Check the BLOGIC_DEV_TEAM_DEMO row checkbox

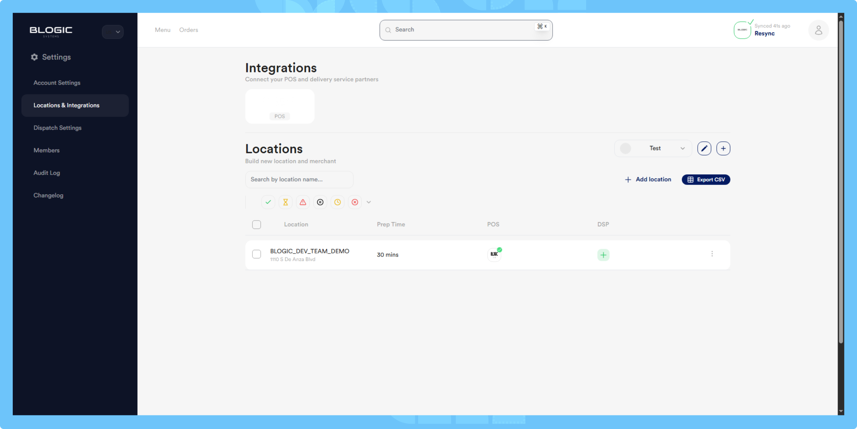tap(256, 254)
